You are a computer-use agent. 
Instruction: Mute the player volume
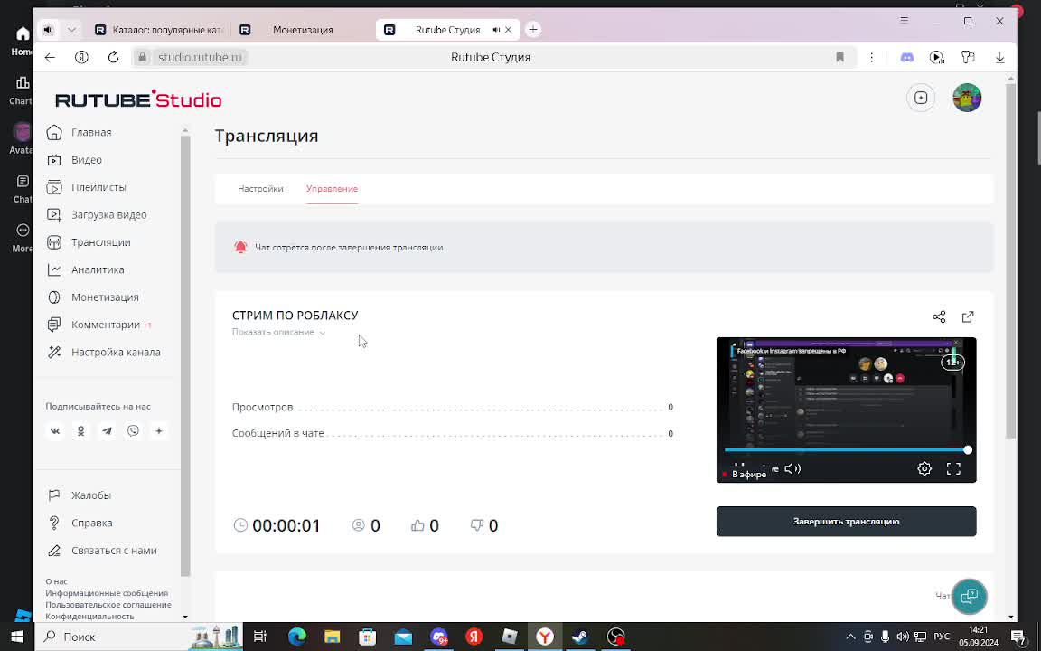(792, 469)
